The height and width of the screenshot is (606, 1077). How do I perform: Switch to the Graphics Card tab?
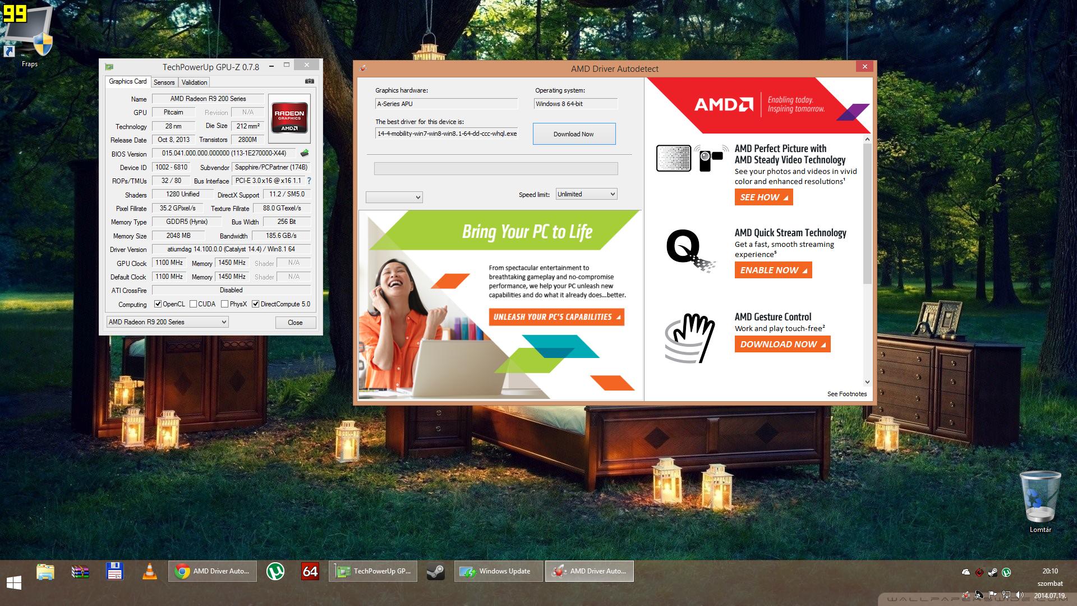[127, 81]
